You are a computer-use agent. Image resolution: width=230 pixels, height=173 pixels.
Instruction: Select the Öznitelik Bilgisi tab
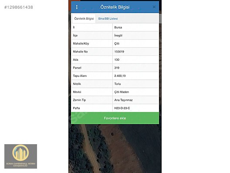[84, 18]
